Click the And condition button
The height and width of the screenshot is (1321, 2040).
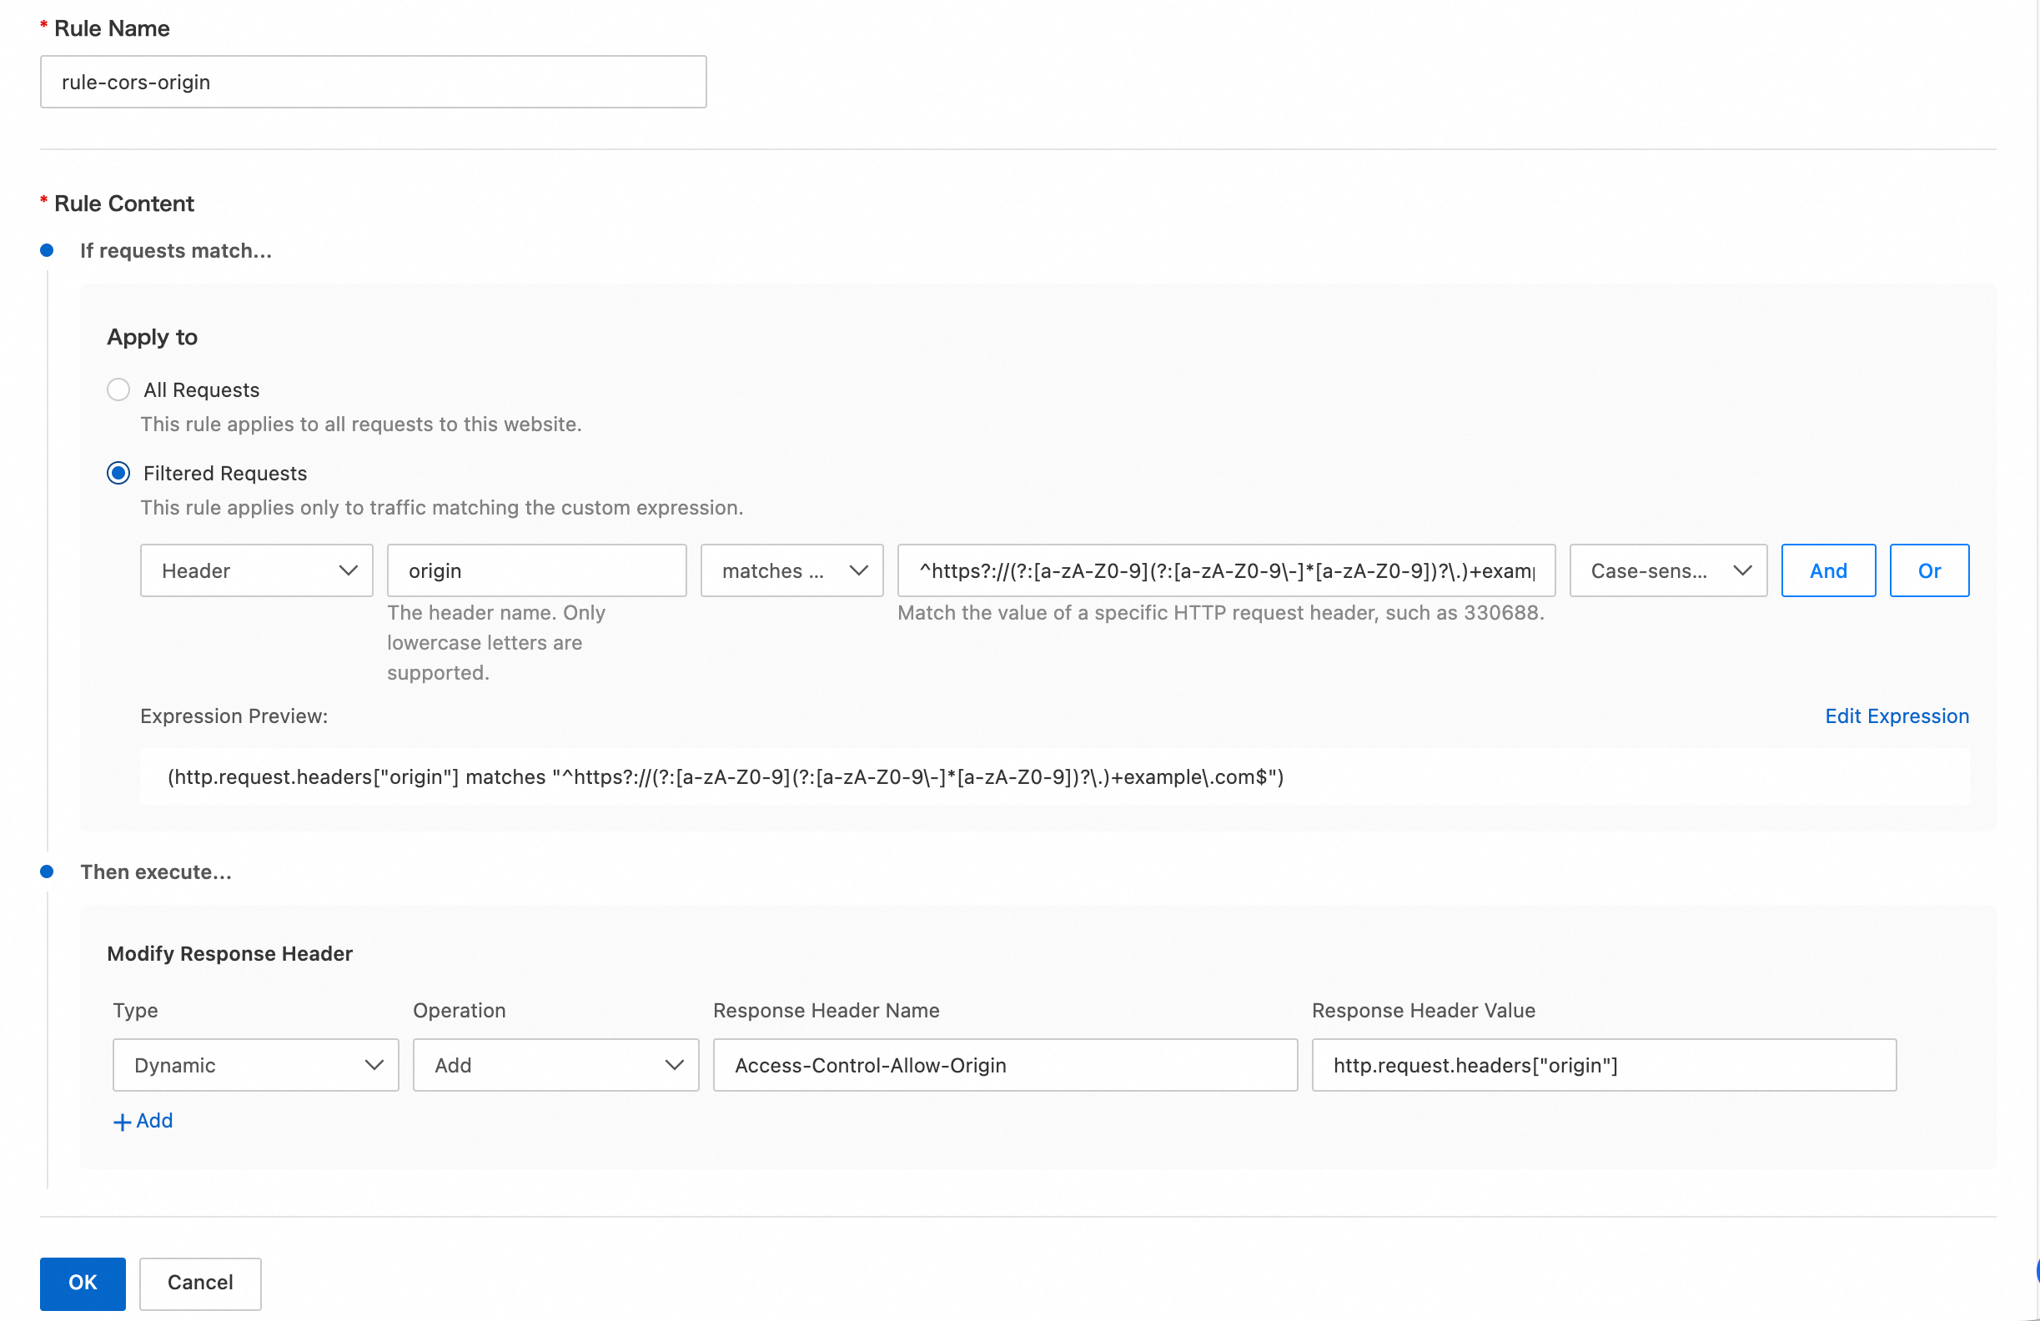[x=1827, y=571]
